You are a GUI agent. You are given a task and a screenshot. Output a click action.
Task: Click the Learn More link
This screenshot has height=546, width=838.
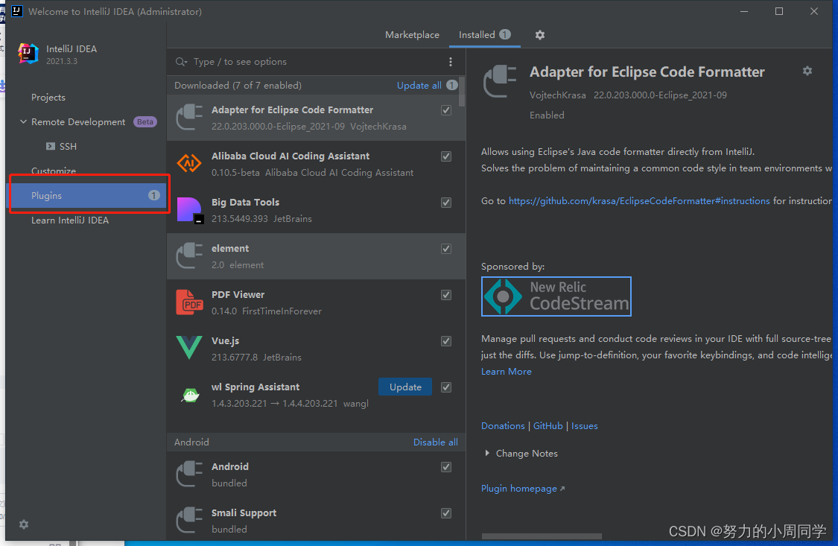click(x=506, y=371)
